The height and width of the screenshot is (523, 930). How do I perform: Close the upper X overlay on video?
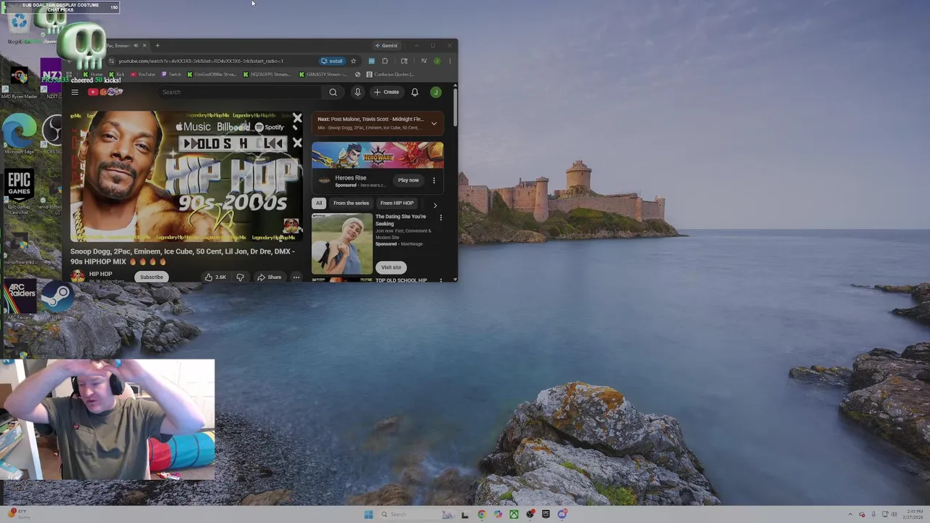click(297, 118)
